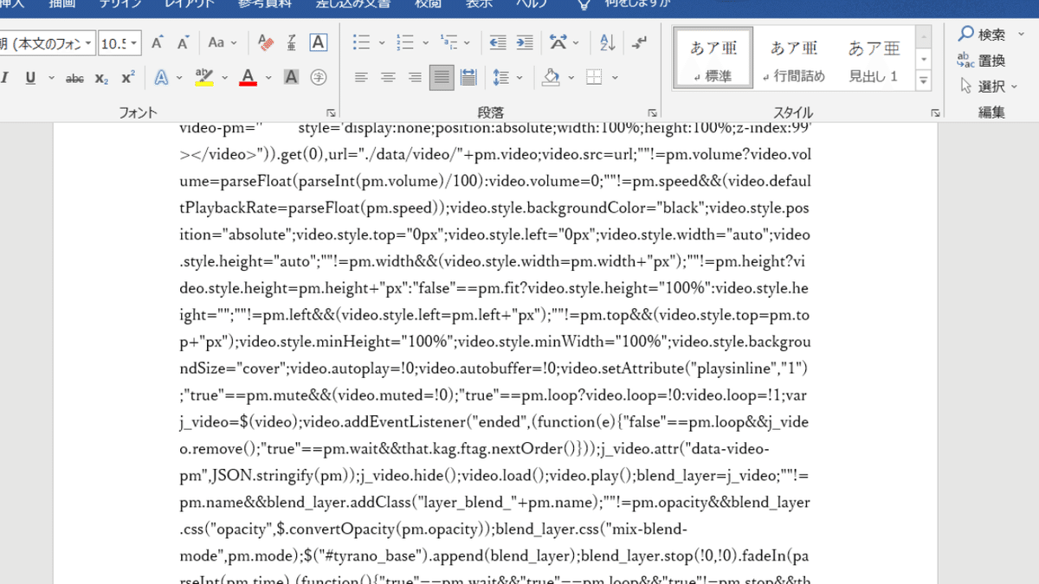Select the 行間詰め style

[794, 58]
